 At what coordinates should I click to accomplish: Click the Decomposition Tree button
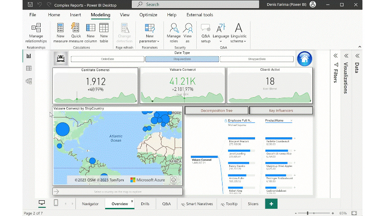(x=217, y=110)
